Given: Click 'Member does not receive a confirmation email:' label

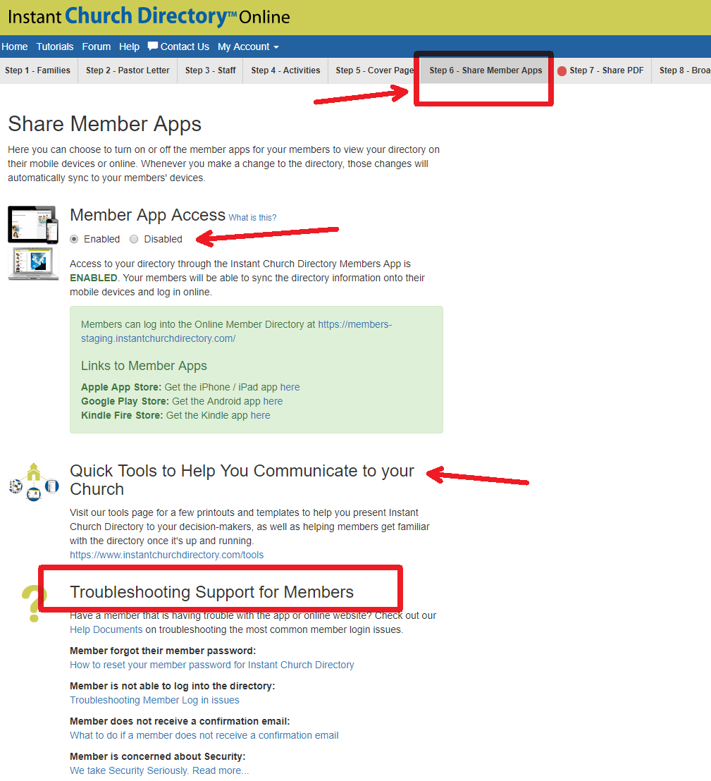Looking at the screenshot, I should (x=180, y=721).
